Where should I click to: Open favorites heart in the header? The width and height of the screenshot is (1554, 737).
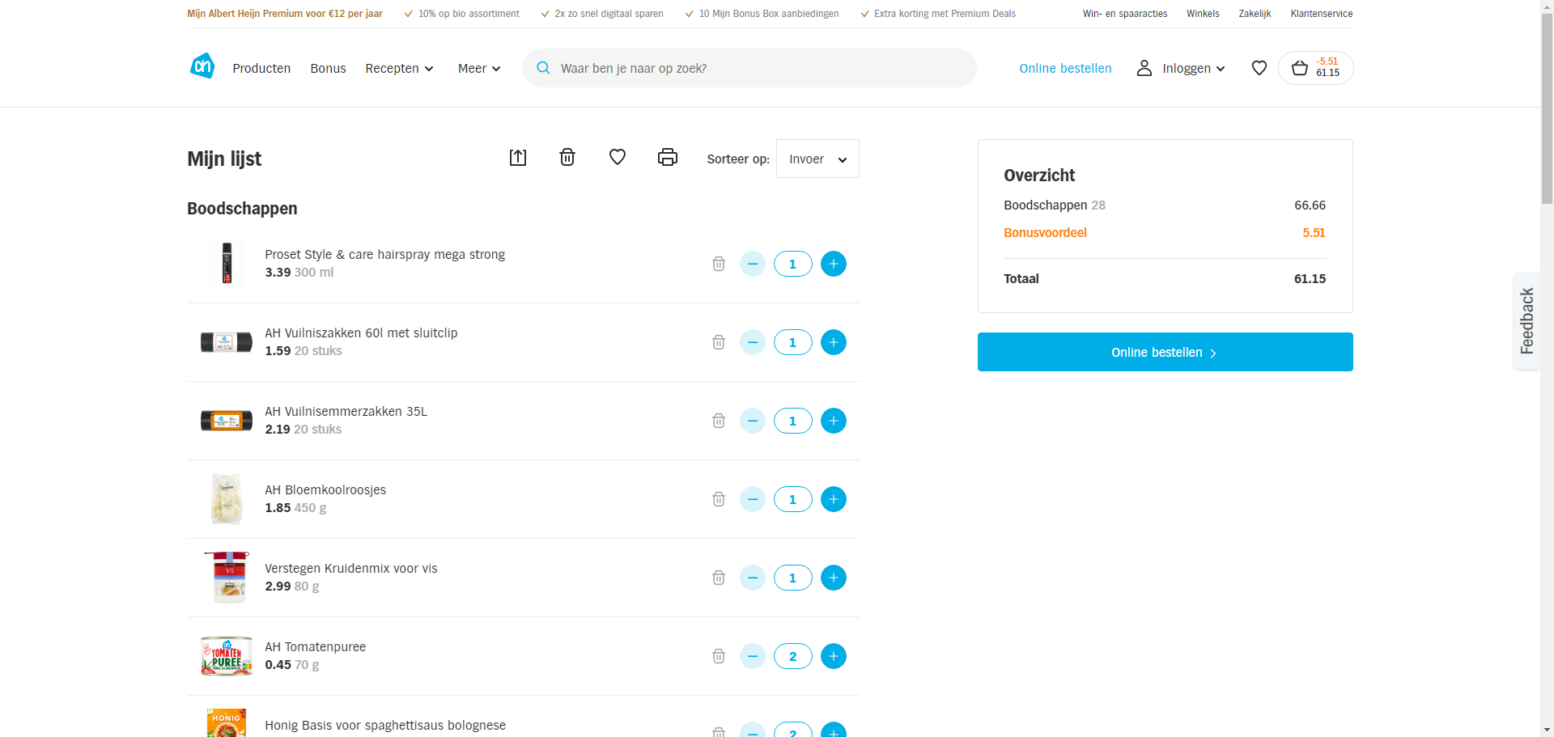click(x=1259, y=68)
